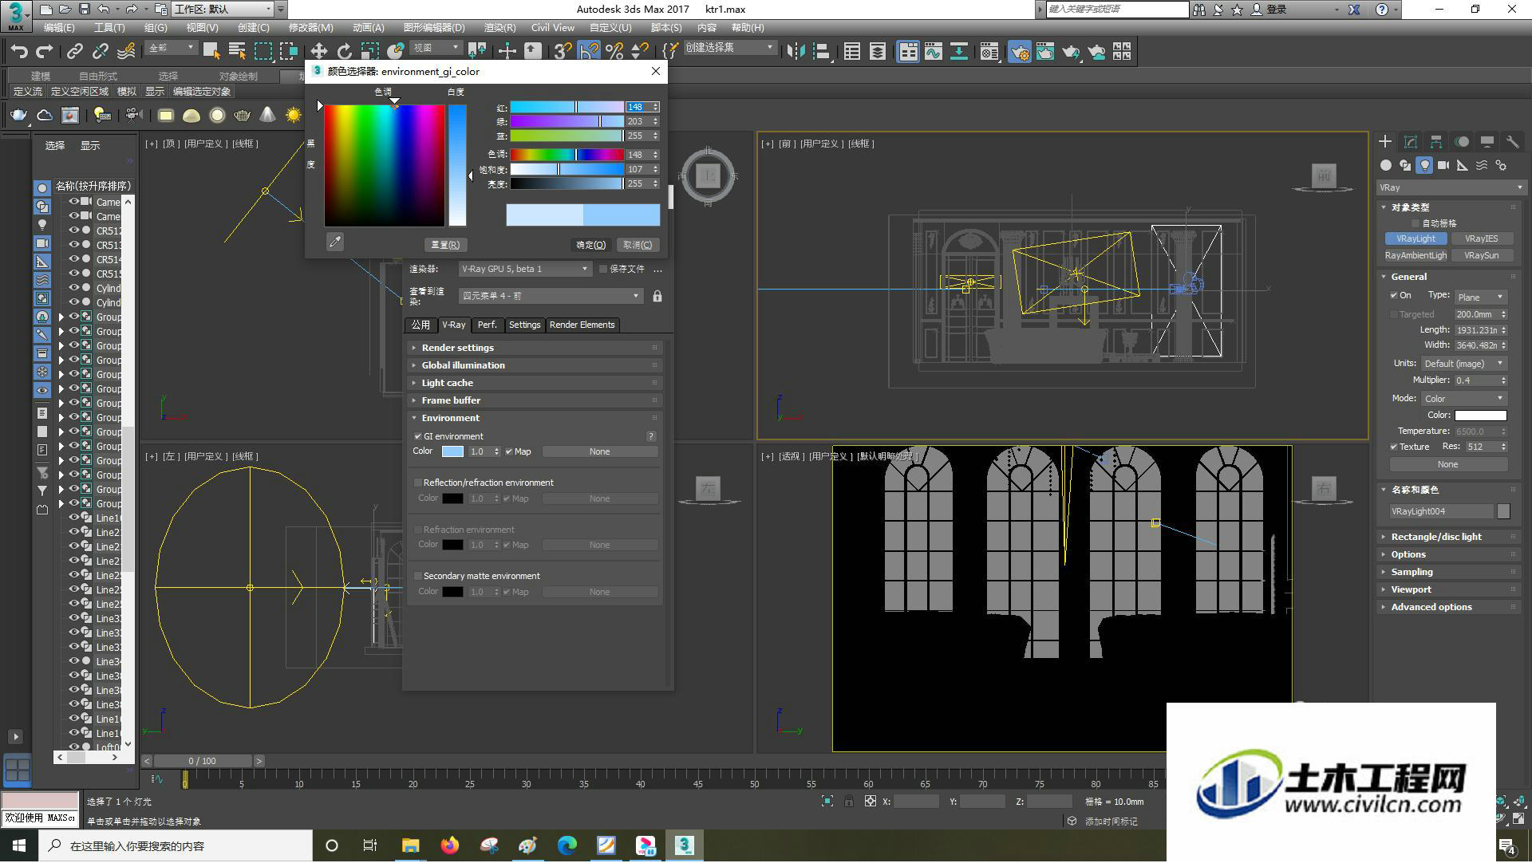This screenshot has width=1532, height=863.
Task: Open the VRay light category dropdown
Action: pyautogui.click(x=1451, y=187)
